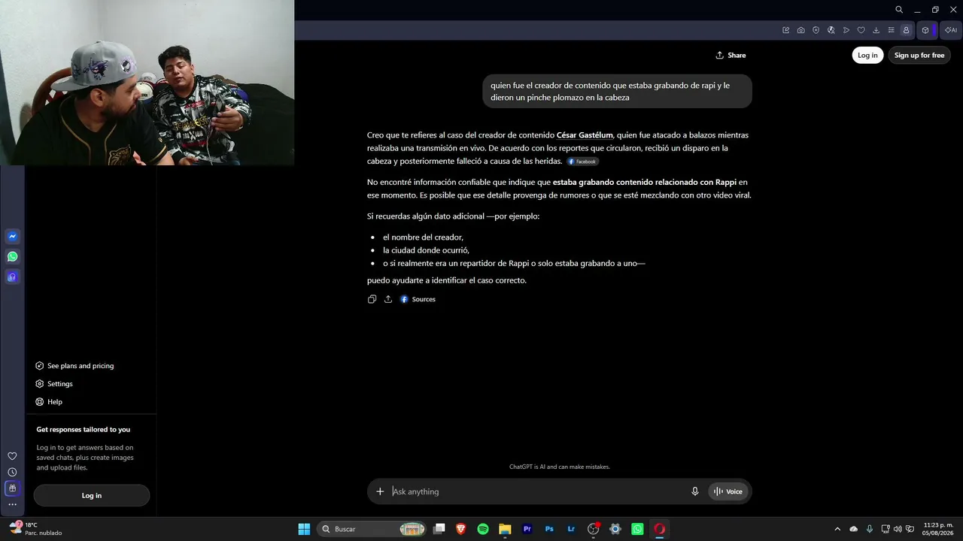The height and width of the screenshot is (541, 963).
Task: Click the edit-page icon in the address bar
Action: (786, 30)
